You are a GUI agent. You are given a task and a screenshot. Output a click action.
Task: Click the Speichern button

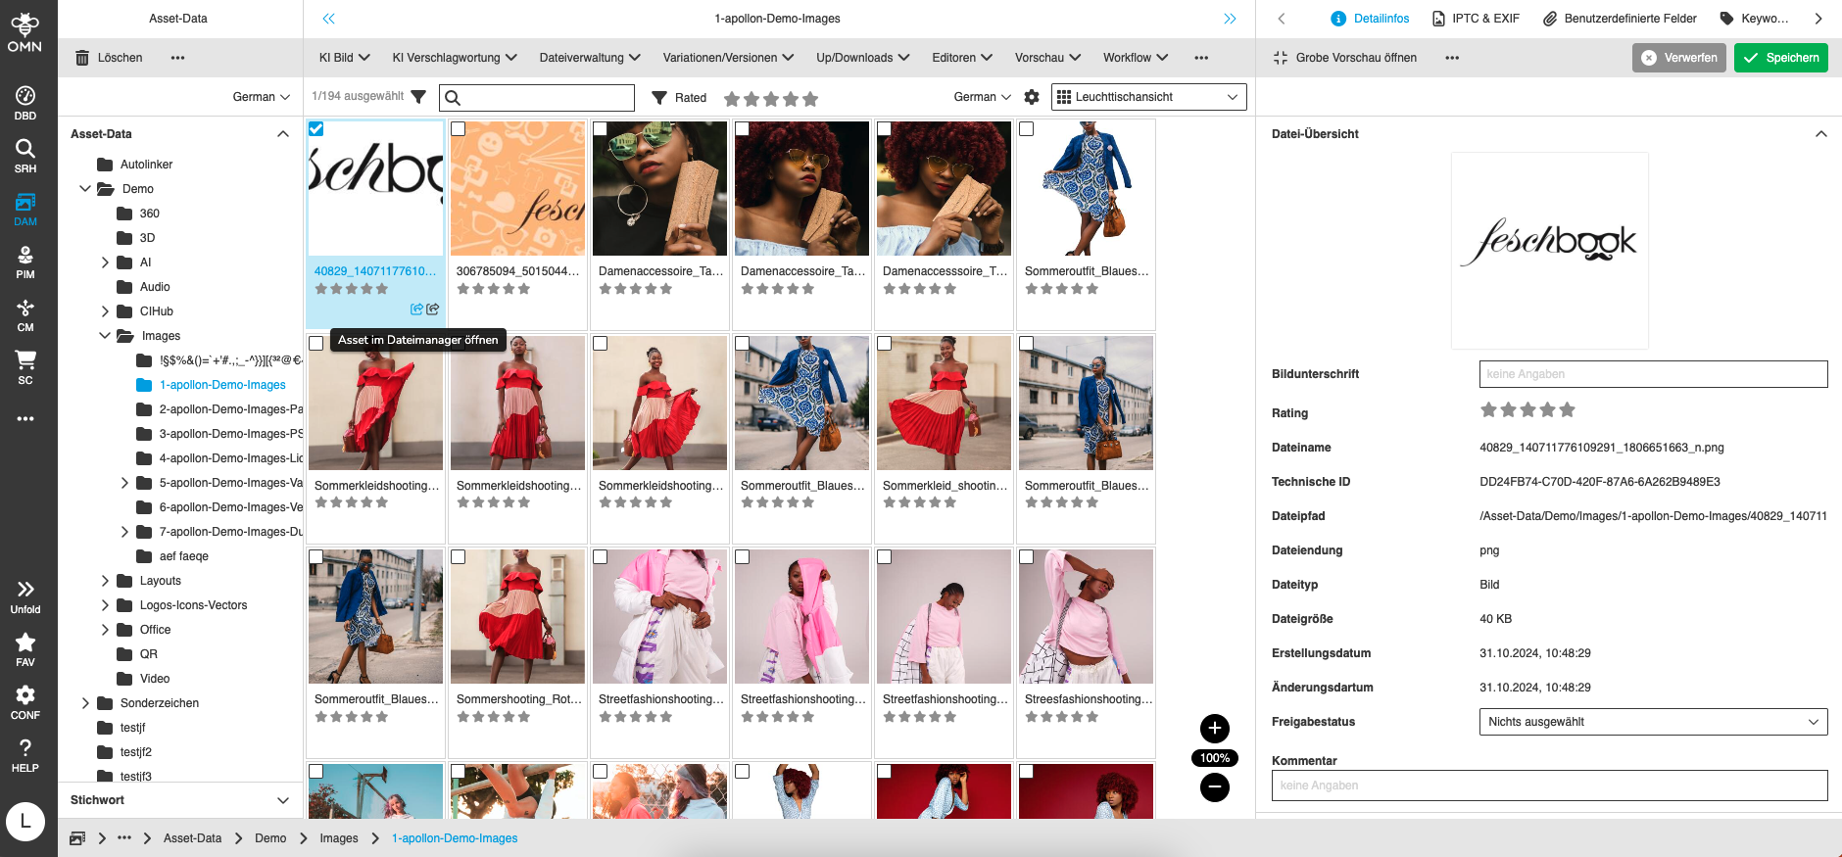pos(1780,58)
